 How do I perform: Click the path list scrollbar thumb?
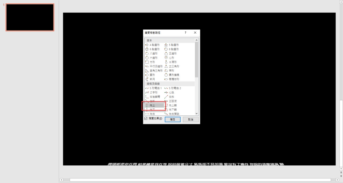click(196, 60)
